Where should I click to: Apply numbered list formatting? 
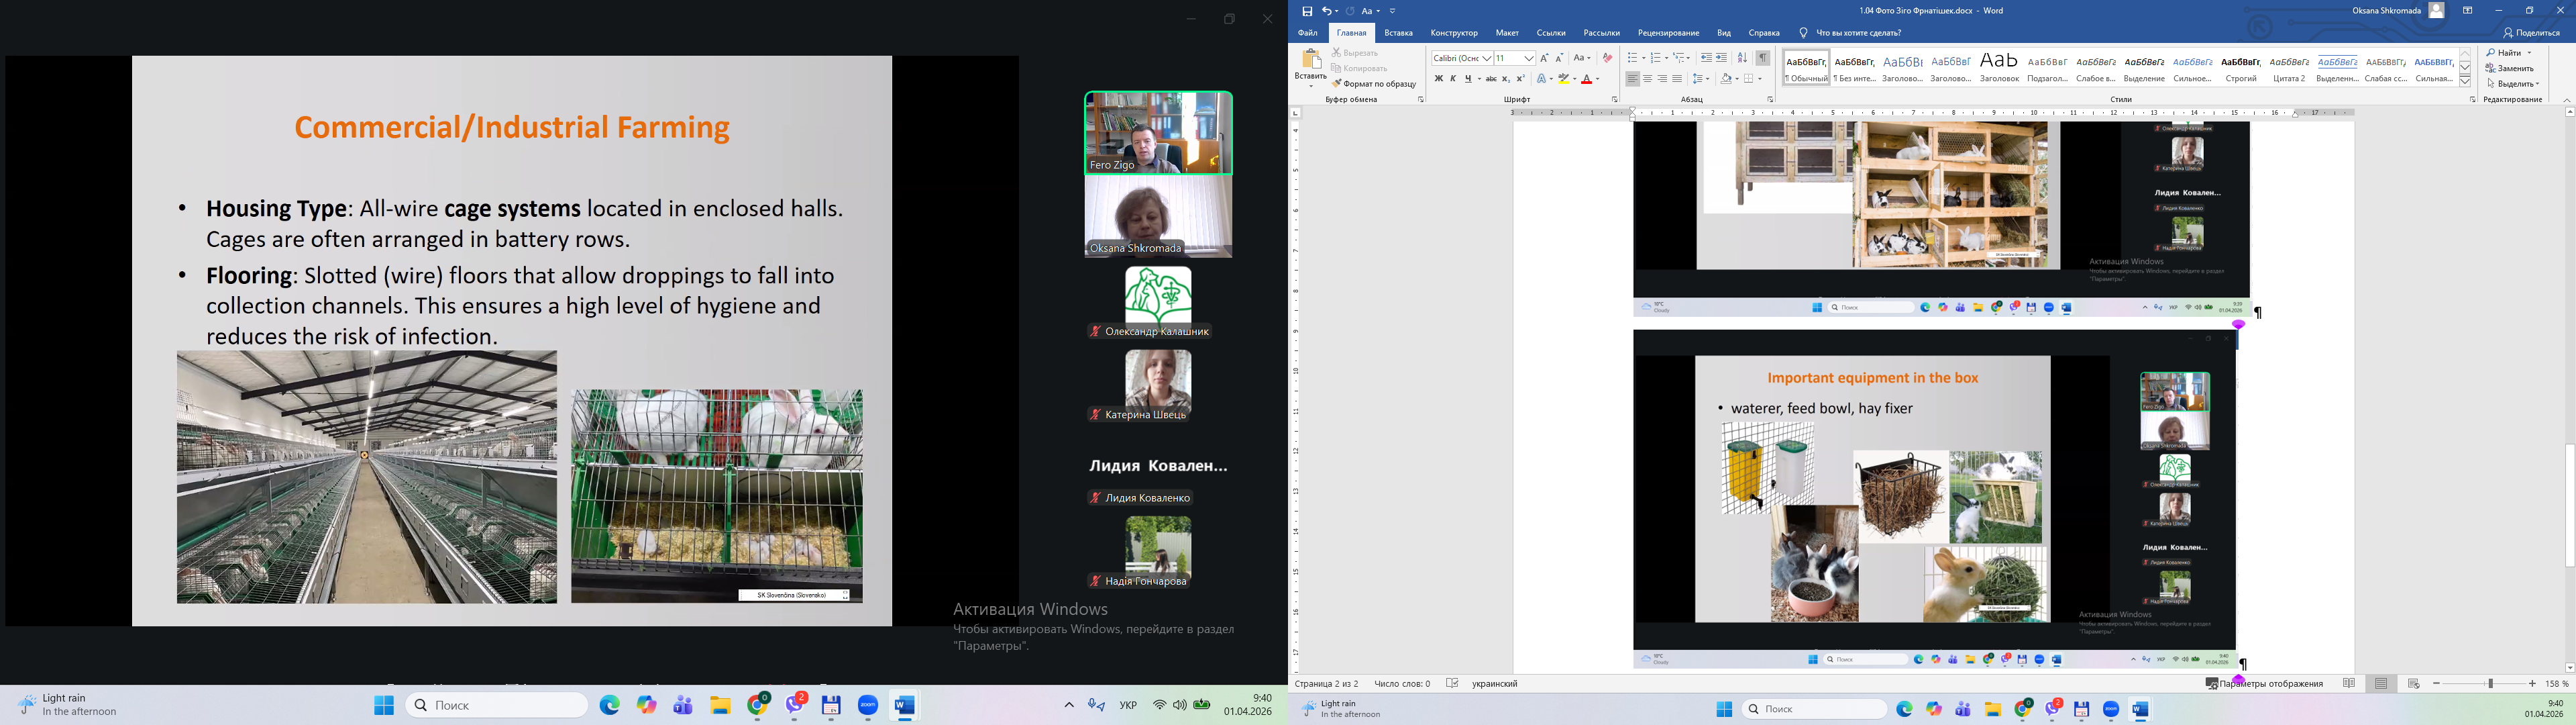[x=1655, y=58]
